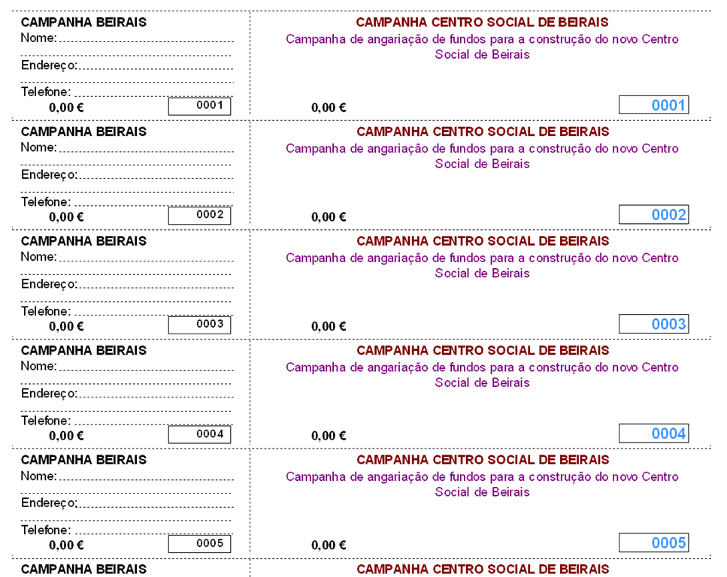Click the Endereço field on stub 0002
The height and width of the screenshot is (577, 727).
click(x=154, y=175)
